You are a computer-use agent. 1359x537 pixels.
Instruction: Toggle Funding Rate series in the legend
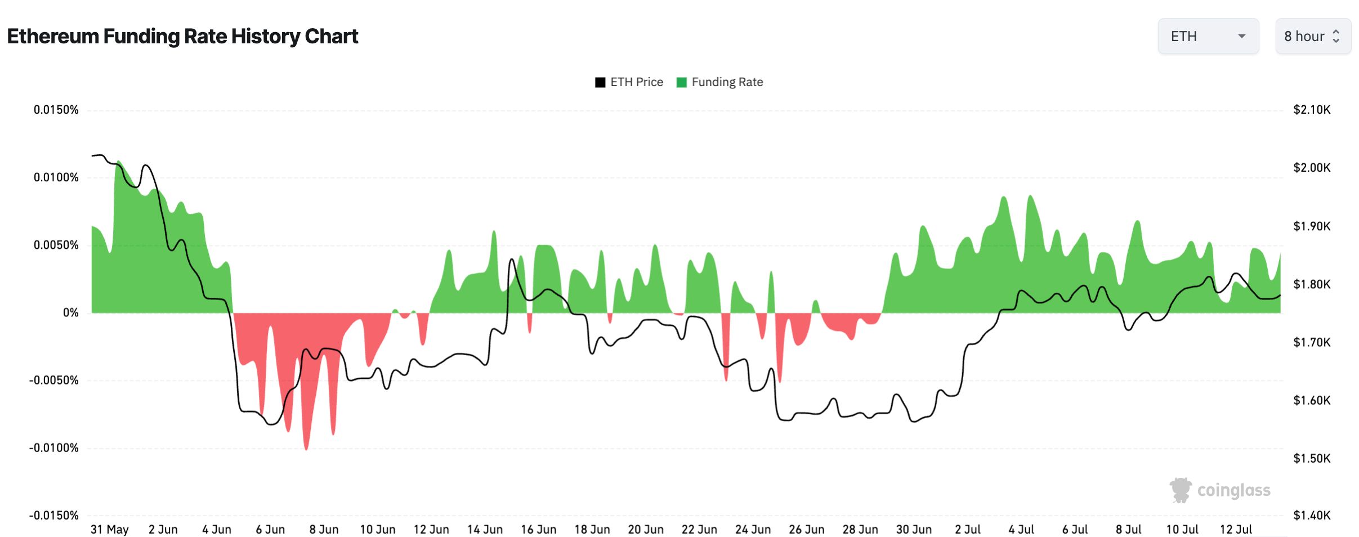pos(720,82)
